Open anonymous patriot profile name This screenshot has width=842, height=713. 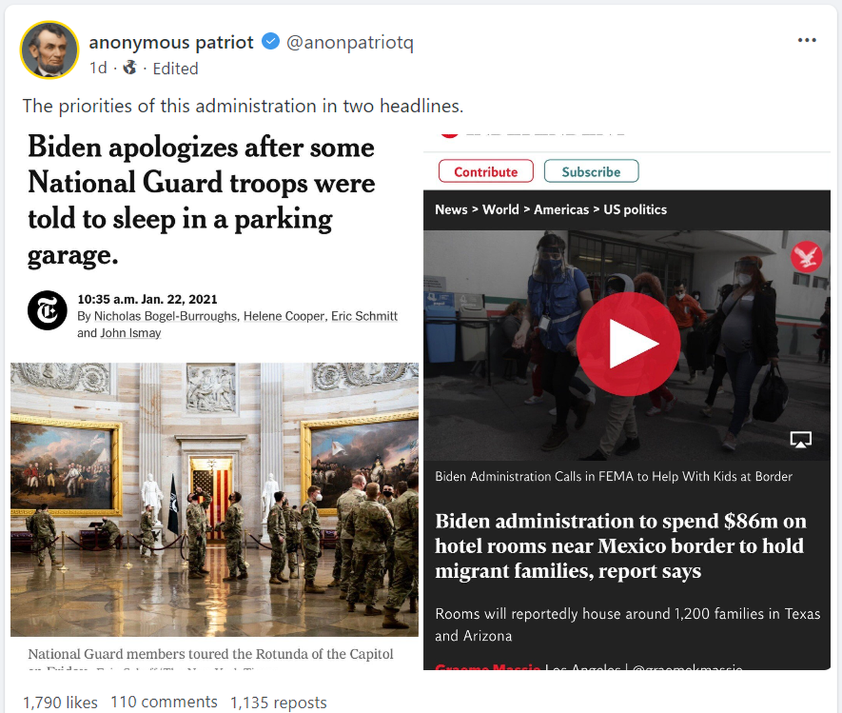coord(171,42)
